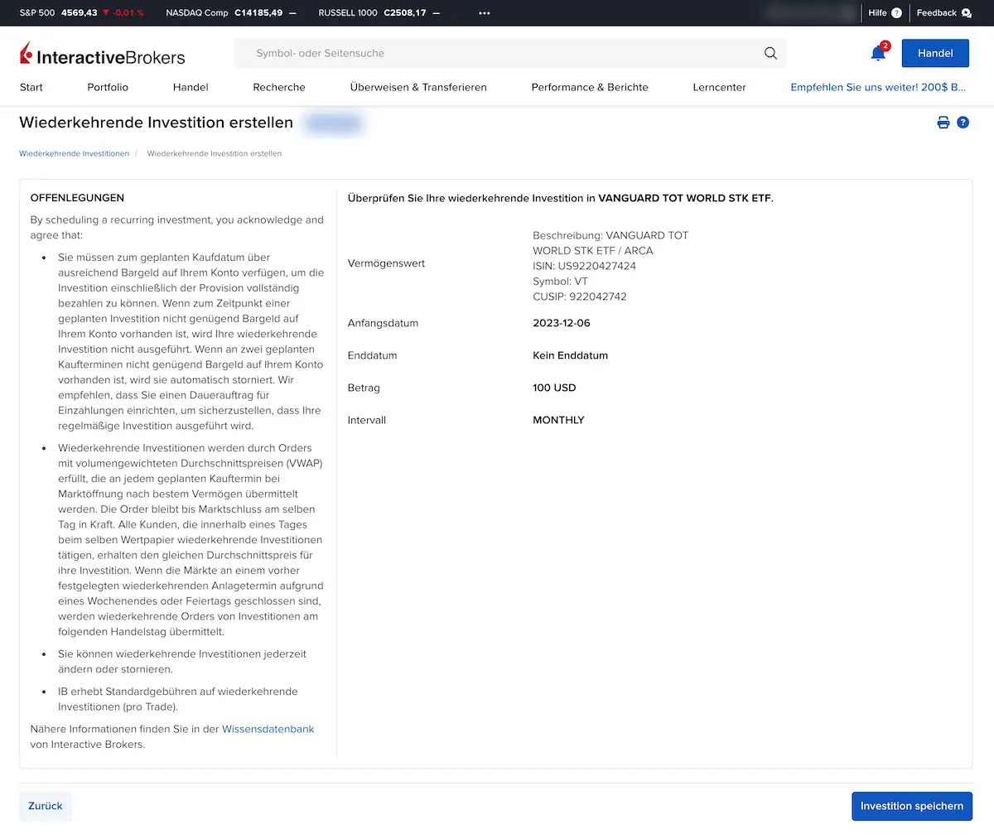Show more tickers via three dots

coord(485,13)
